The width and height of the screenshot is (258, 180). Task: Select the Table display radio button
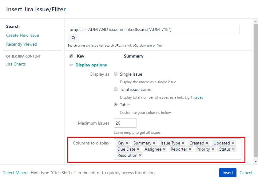pyautogui.click(x=116, y=104)
